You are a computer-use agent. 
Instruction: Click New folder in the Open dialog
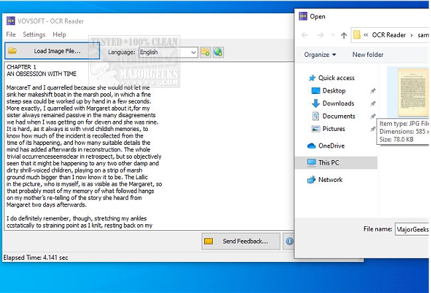pyautogui.click(x=368, y=54)
